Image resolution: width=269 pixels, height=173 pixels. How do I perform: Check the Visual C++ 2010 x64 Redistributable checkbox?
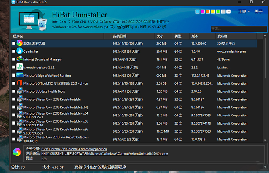pyautogui.click(x=14, y=139)
